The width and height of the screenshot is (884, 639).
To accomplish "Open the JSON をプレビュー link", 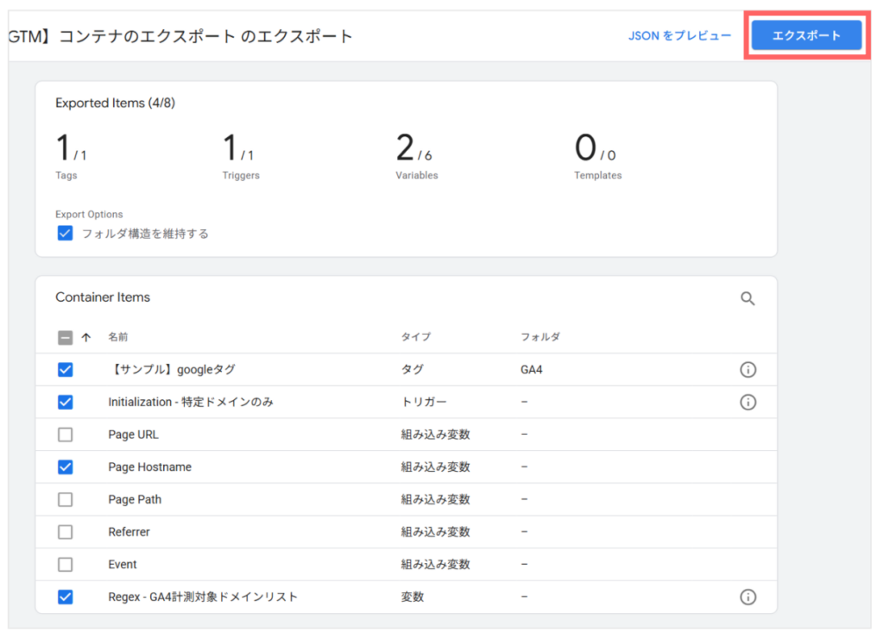I will click(679, 35).
